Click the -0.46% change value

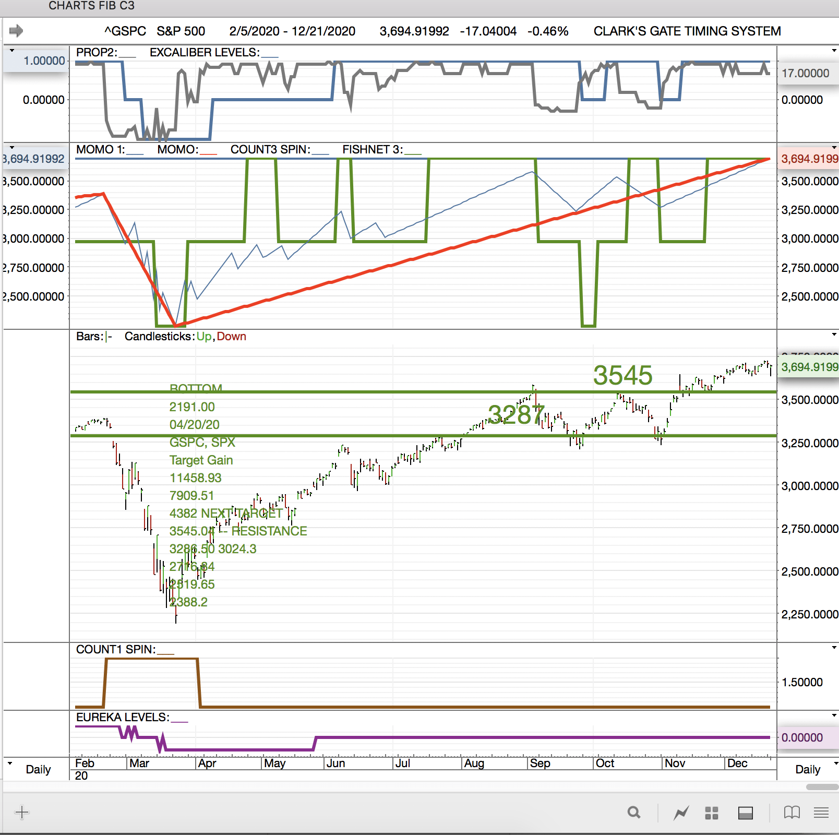point(548,31)
